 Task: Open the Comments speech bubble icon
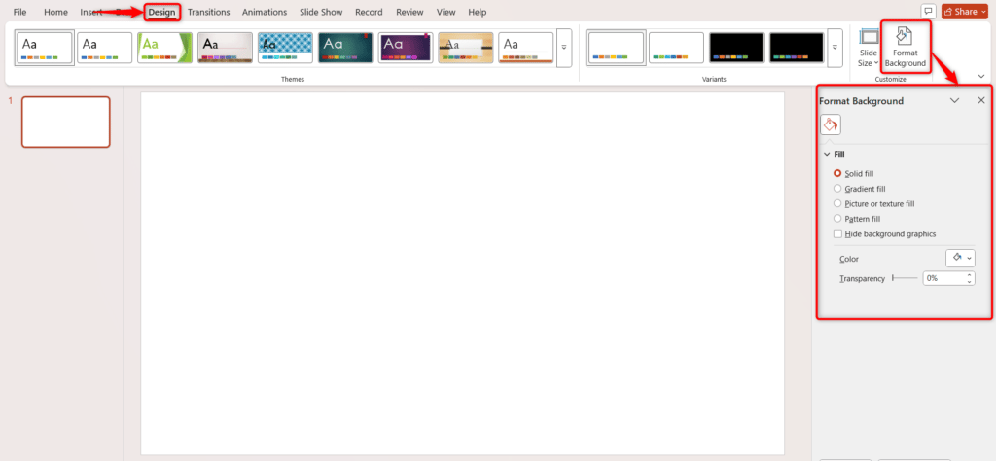coord(929,12)
